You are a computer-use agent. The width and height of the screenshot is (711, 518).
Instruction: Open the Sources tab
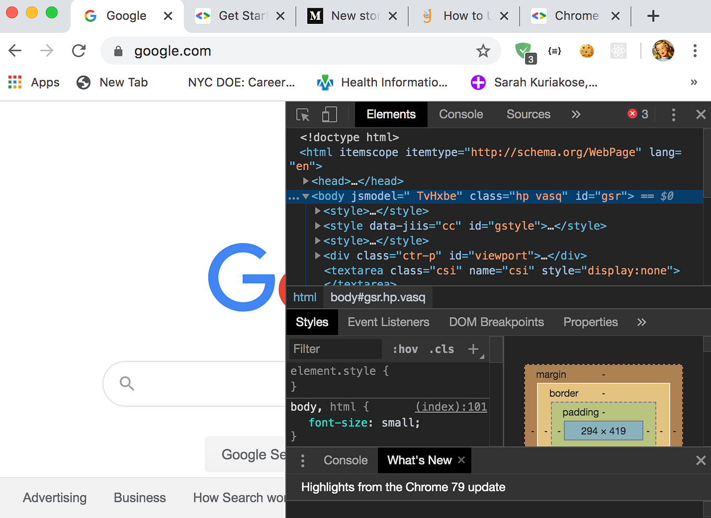pyautogui.click(x=528, y=114)
